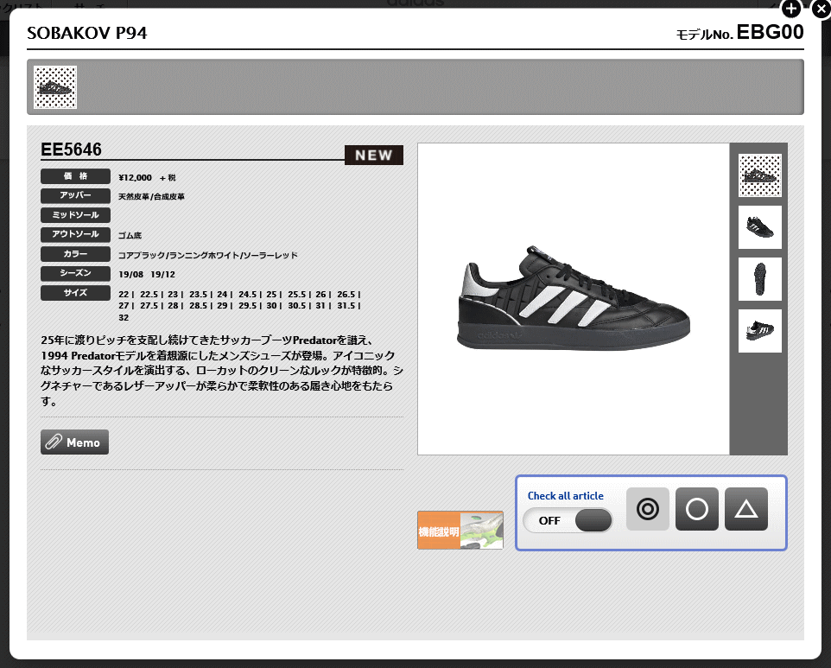The height and width of the screenshot is (668, 831).
Task: Click size 32 in the size list
Action: click(x=124, y=317)
